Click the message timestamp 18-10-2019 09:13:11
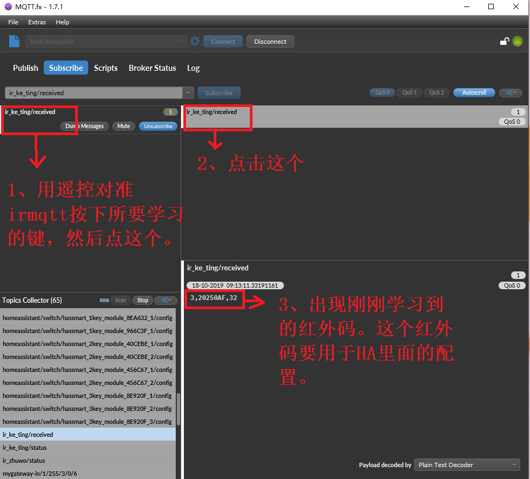Image resolution: width=530 pixels, height=479 pixels. click(x=235, y=285)
